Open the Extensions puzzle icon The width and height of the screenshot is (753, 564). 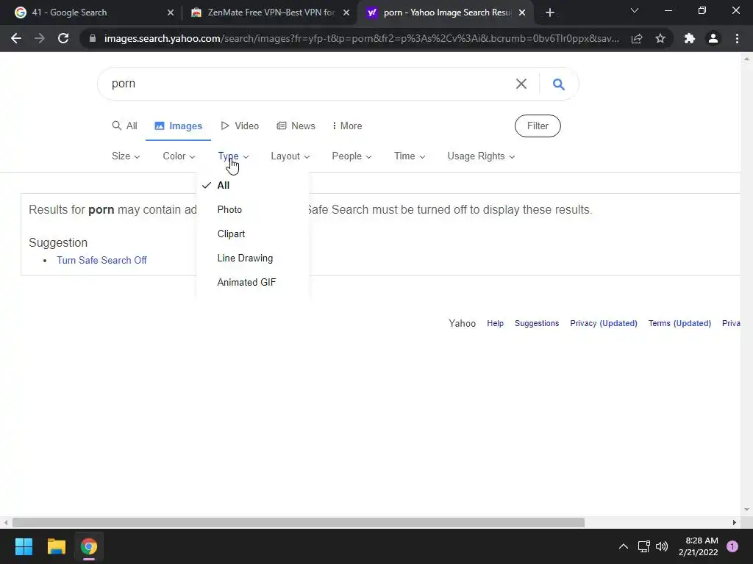coord(690,38)
